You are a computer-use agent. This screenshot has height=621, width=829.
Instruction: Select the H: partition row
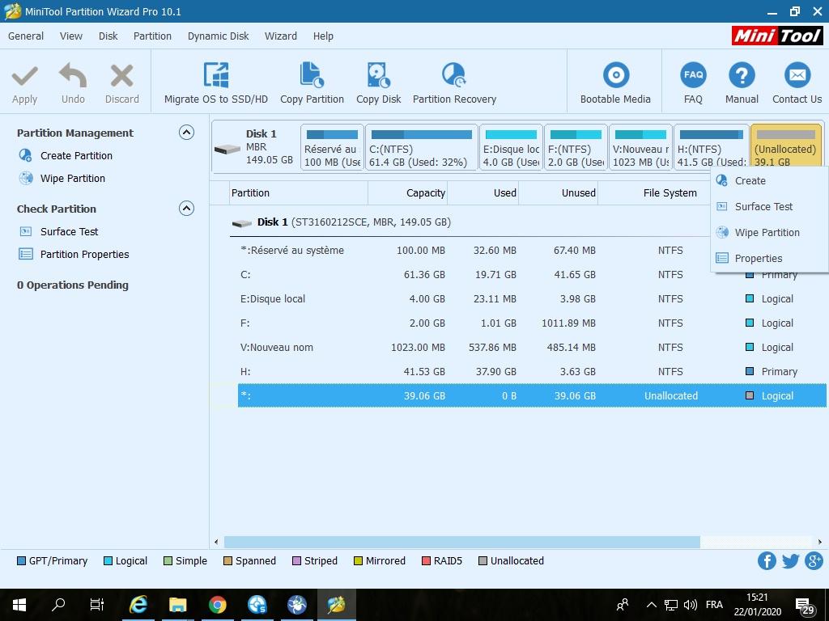(x=532, y=372)
